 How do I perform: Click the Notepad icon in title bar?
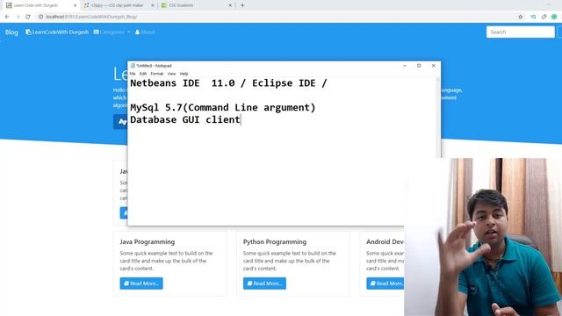click(133, 66)
